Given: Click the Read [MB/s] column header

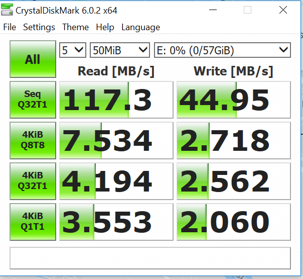Looking at the screenshot, I should (x=116, y=71).
